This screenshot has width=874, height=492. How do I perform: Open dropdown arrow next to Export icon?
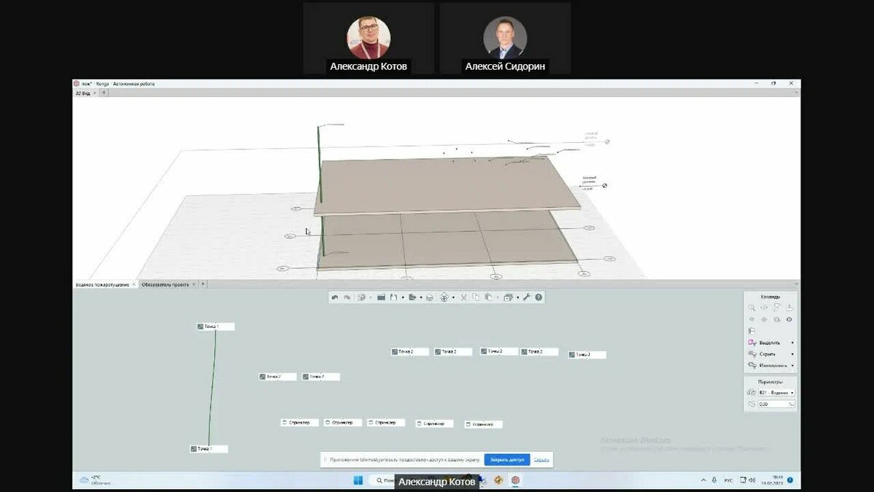pos(421,297)
